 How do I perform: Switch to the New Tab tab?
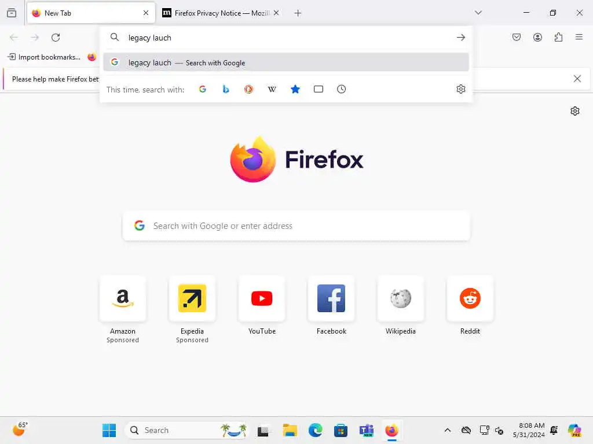[91, 13]
